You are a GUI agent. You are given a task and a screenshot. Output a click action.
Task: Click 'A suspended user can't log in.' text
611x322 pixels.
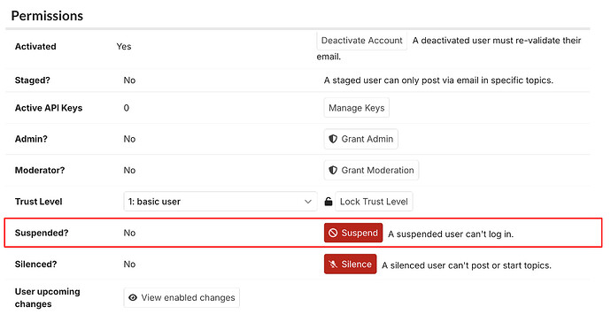point(451,234)
